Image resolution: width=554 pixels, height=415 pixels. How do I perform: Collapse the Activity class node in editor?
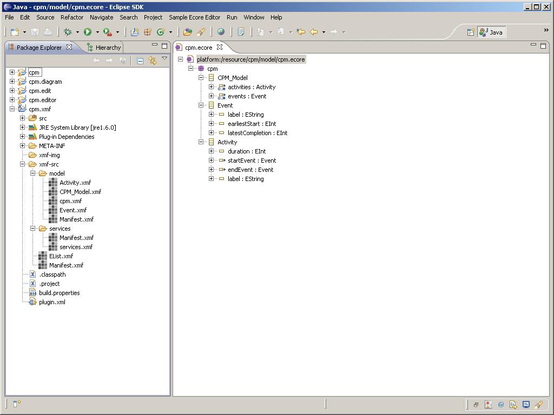201,142
